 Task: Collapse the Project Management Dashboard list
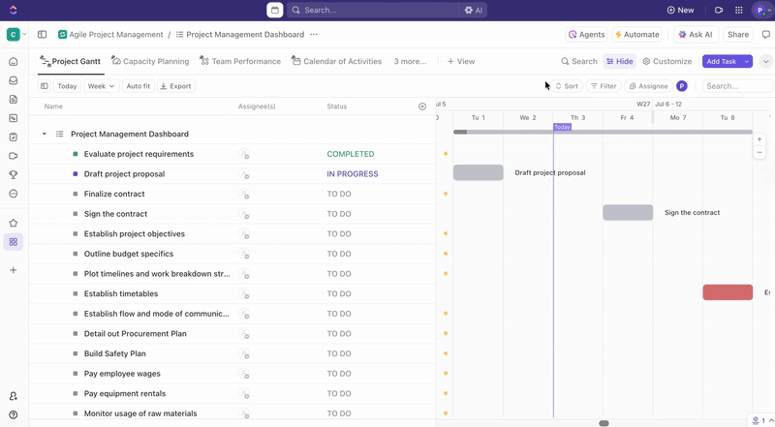point(44,134)
